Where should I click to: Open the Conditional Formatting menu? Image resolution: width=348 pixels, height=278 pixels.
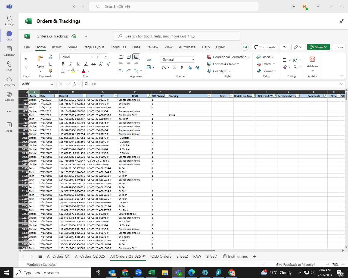pyautogui.click(x=228, y=57)
